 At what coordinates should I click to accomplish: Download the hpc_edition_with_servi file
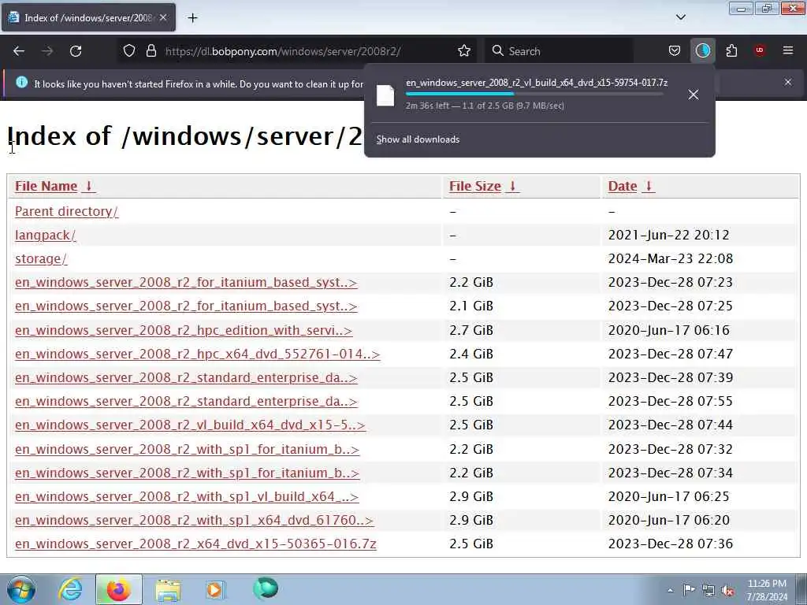[x=184, y=330]
